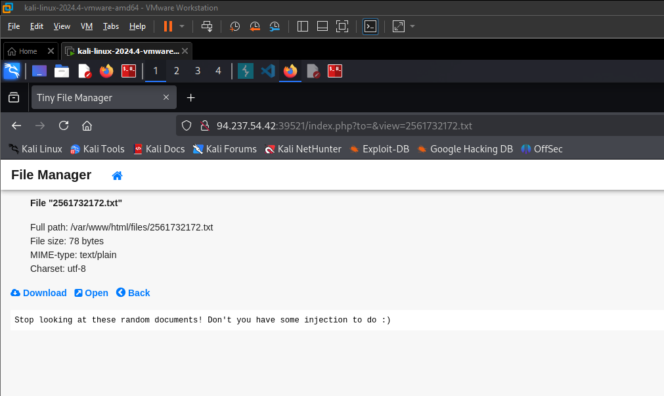
Task: Expand the stretch guest dropdown arrow
Action: (x=412, y=26)
